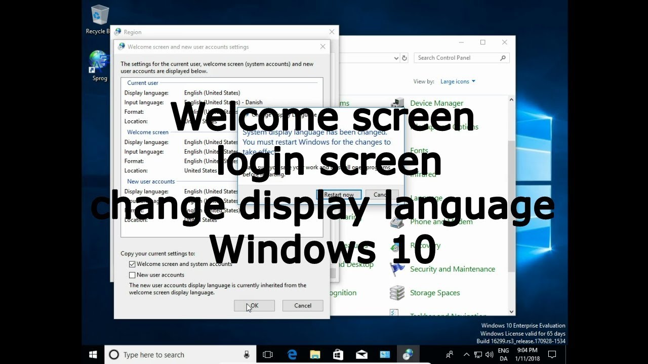
Task: Select the Control Panel taskbar icon
Action: tap(408, 355)
